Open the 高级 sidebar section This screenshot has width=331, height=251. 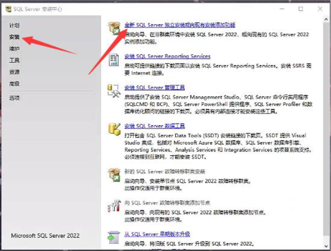[x=14, y=84]
